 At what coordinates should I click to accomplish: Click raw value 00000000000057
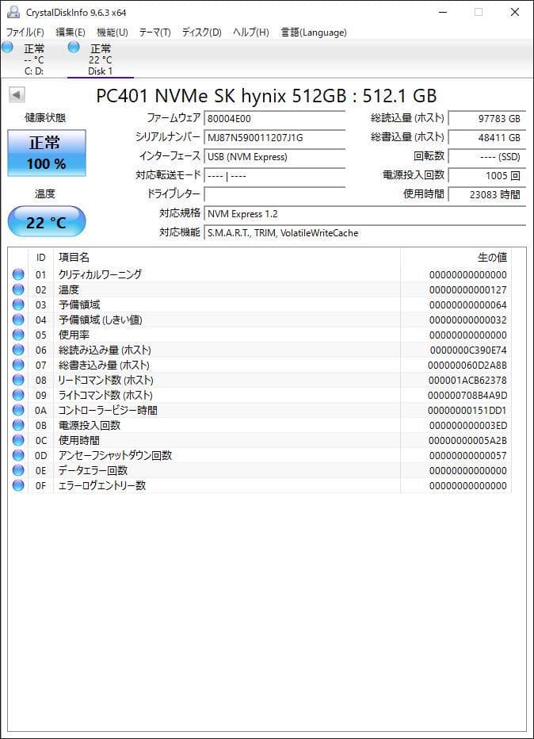pos(468,456)
